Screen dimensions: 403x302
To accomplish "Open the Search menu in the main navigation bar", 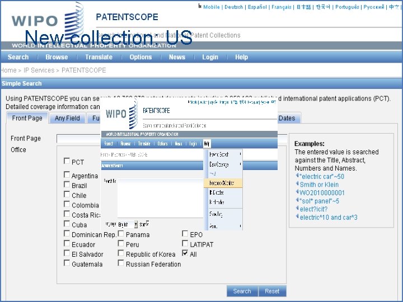I will coord(18,57).
